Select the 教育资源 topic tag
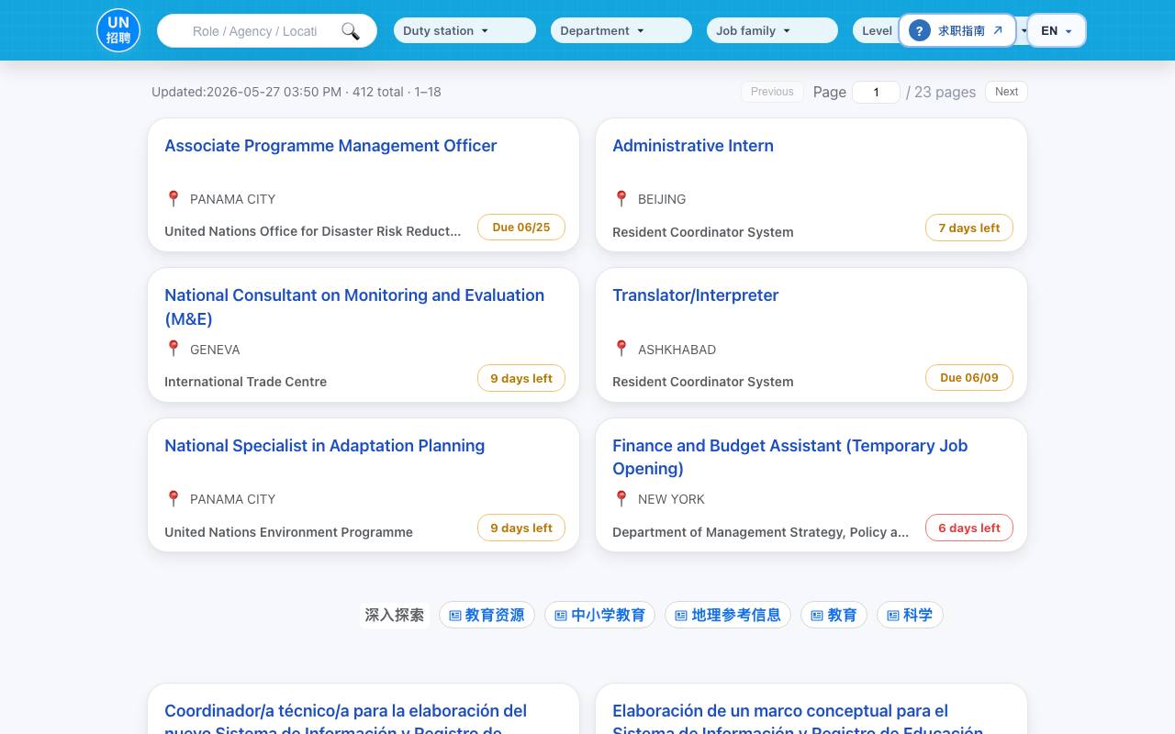The image size is (1175, 734). pos(487,615)
